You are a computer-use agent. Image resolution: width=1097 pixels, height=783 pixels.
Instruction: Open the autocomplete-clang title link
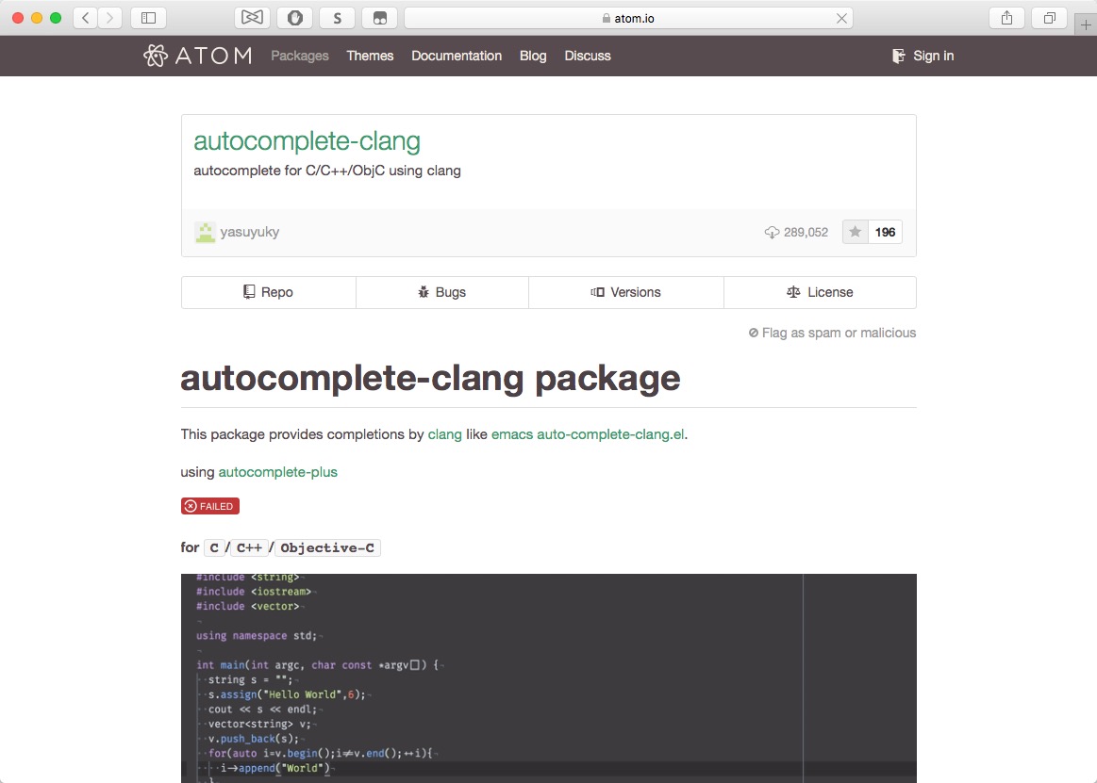click(x=307, y=141)
